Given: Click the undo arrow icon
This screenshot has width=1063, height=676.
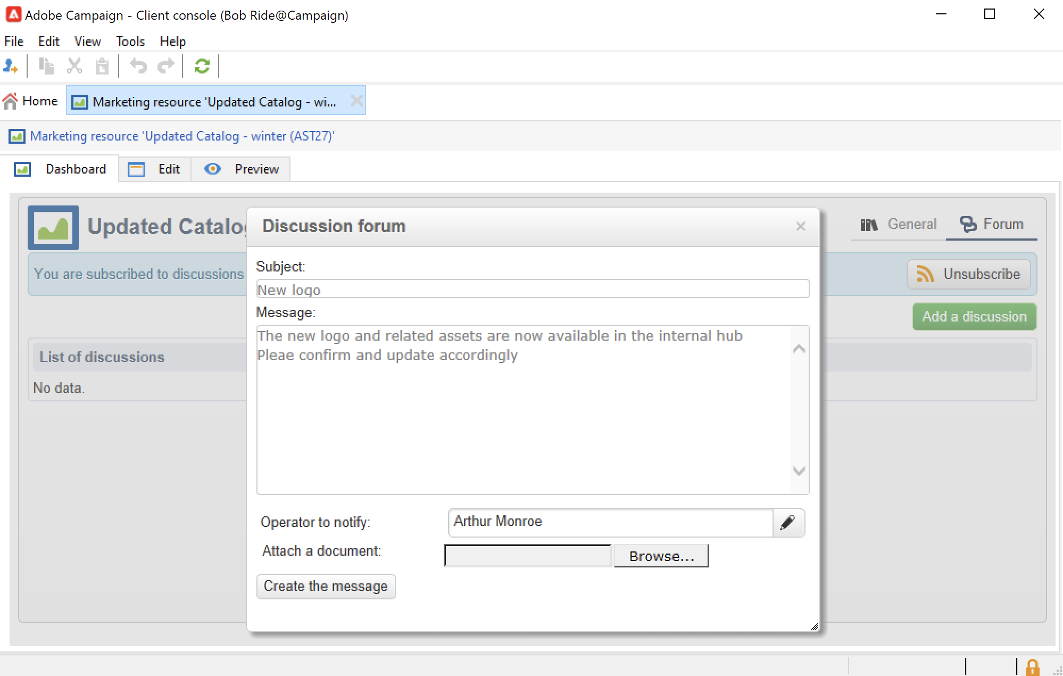Looking at the screenshot, I should pyautogui.click(x=138, y=66).
